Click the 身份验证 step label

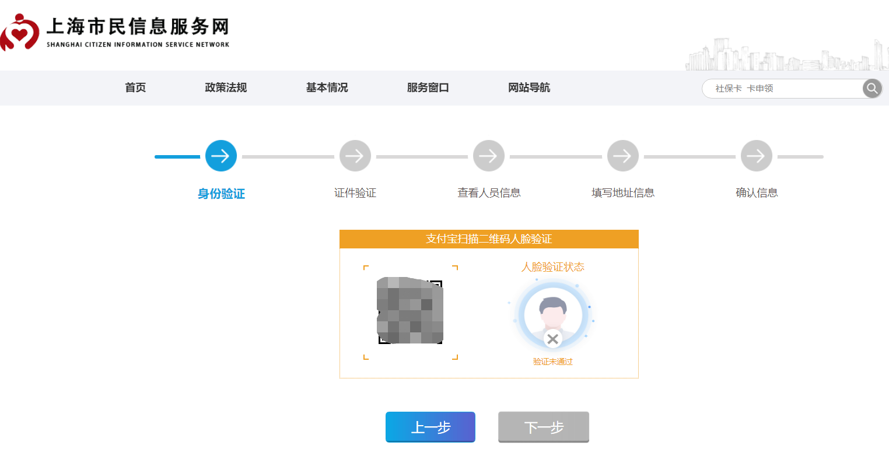pos(221,194)
